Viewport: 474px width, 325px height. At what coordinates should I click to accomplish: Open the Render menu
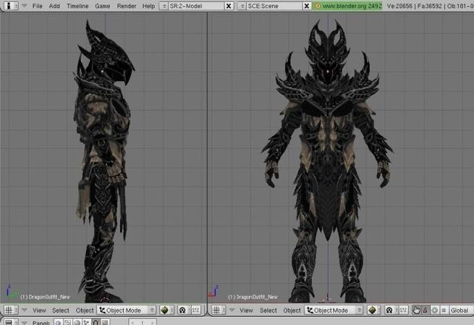point(127,6)
